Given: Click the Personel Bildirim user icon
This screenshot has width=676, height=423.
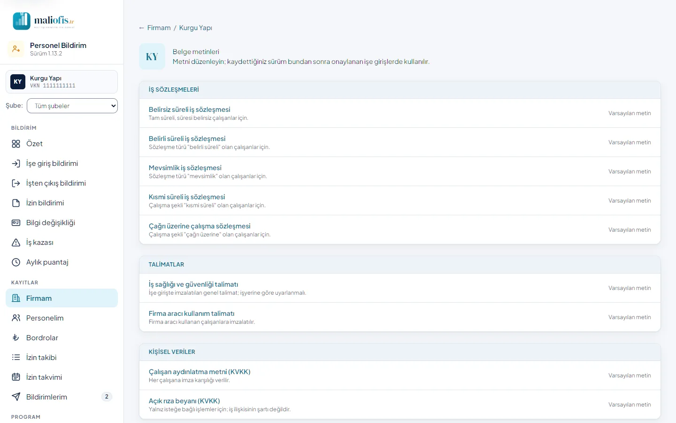Looking at the screenshot, I should tap(16, 49).
